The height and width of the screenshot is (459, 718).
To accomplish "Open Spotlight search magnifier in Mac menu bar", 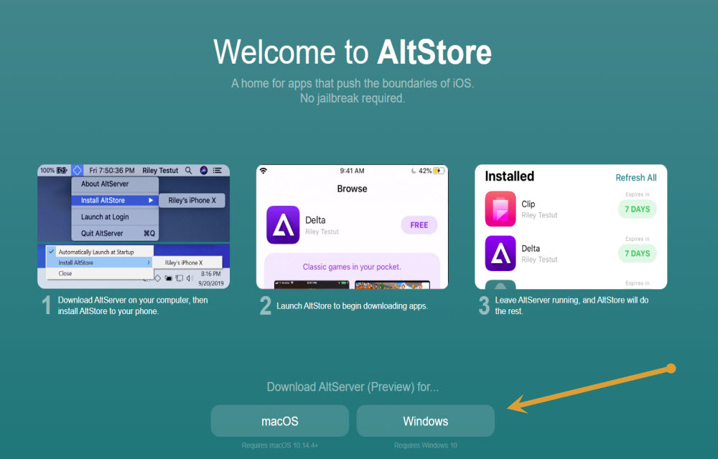I will coord(189,170).
